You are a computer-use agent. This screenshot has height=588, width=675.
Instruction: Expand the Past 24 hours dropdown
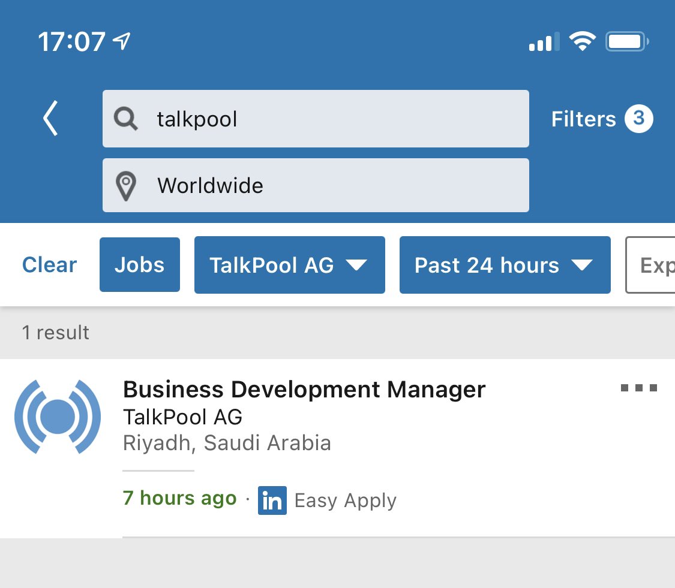pyautogui.click(x=505, y=265)
